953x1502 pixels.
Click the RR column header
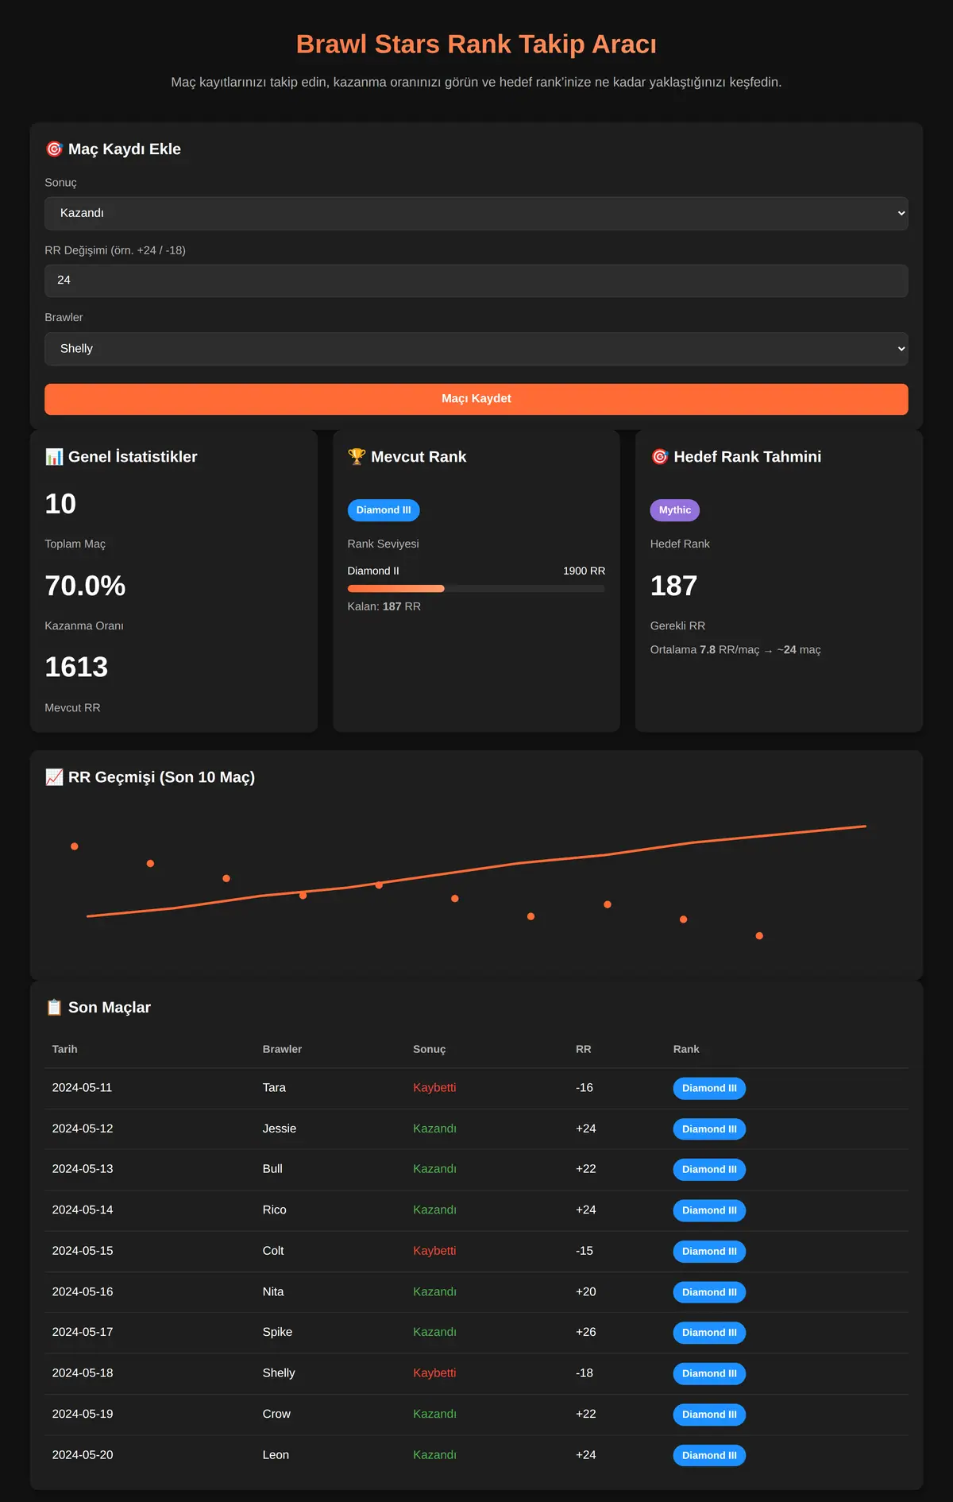click(x=584, y=1049)
